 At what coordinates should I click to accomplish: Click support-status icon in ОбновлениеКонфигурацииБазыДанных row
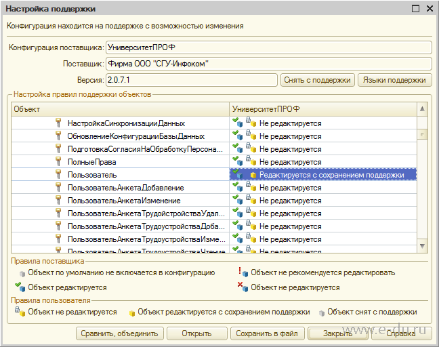click(245, 136)
